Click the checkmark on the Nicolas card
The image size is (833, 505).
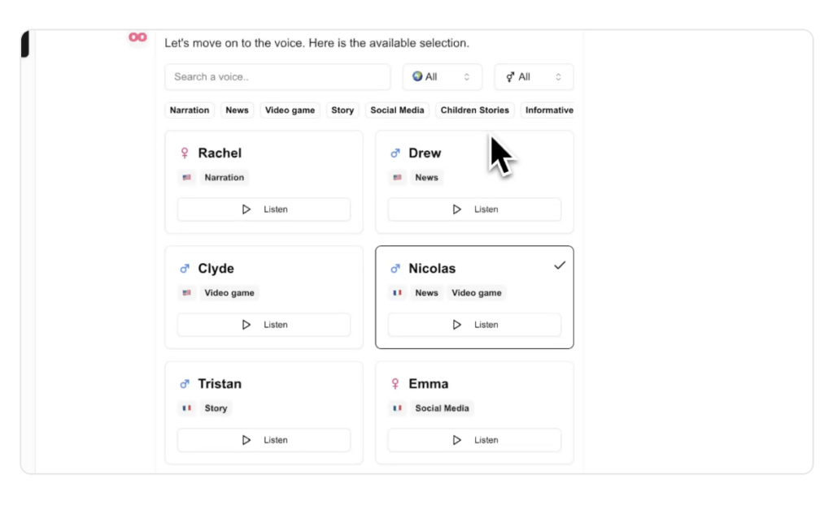pos(560,265)
